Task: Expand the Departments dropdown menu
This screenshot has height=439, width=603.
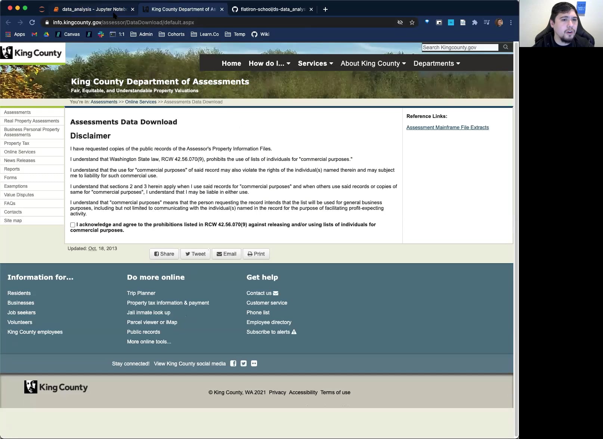Action: 437,63
